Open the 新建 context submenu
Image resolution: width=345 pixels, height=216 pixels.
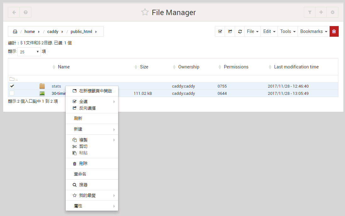coord(92,129)
